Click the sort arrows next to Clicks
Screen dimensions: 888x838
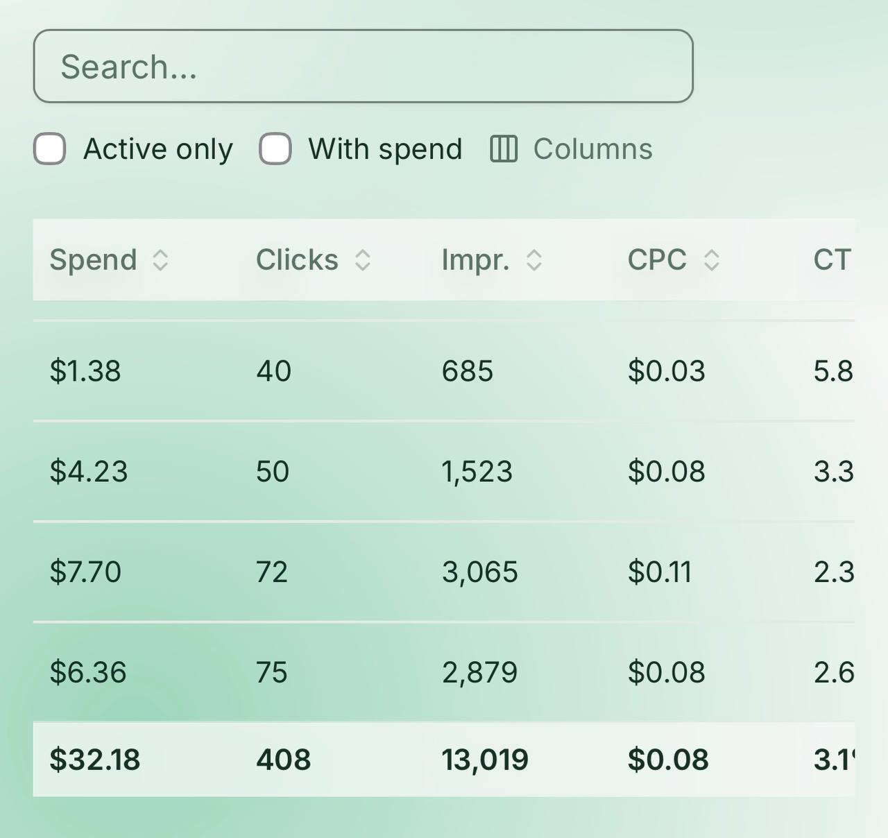pyautogui.click(x=363, y=260)
